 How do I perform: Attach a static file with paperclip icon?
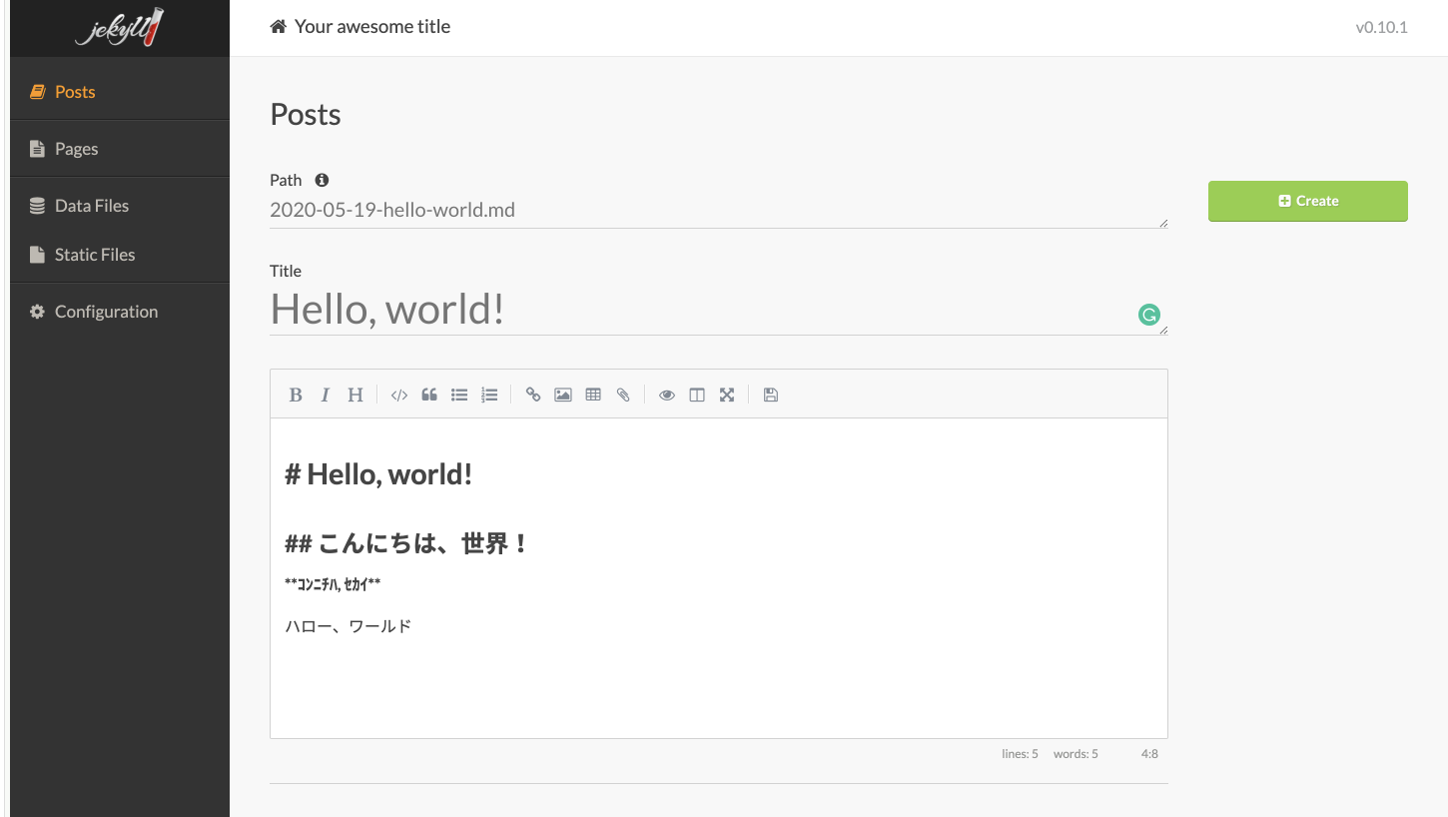(623, 395)
